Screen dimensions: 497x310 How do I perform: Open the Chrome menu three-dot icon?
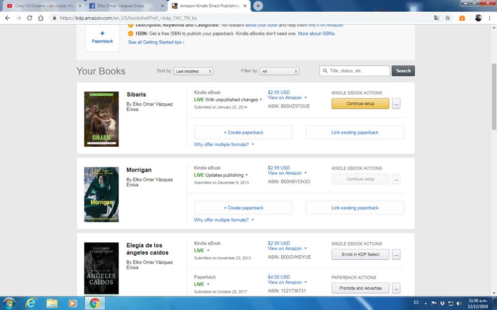[x=490, y=18]
